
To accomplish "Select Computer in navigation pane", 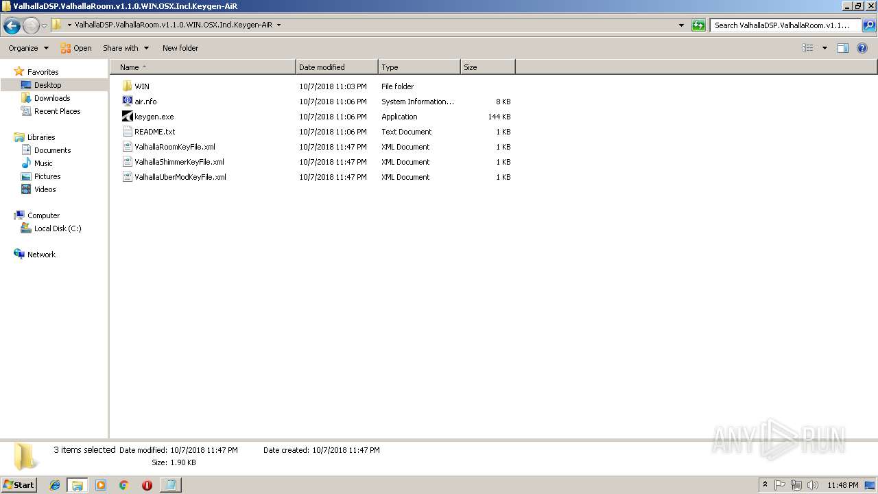I will pos(43,215).
